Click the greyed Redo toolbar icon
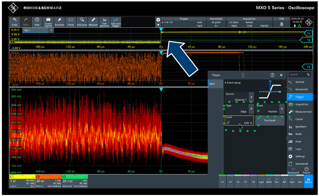Viewport: 319px width, 196px height. 26,22
